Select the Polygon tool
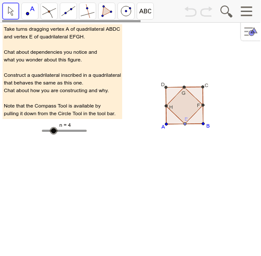 point(107,11)
